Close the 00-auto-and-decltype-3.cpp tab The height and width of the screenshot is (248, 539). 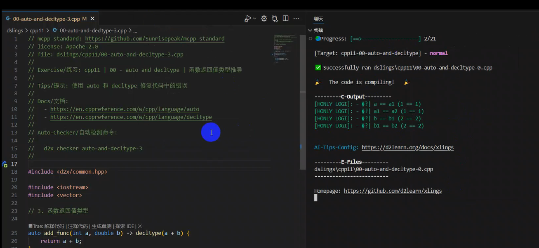92,19
